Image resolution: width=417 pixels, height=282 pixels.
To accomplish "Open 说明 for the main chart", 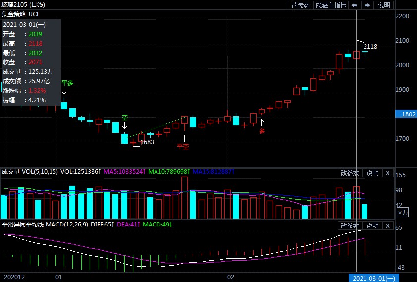I will pyautogui.click(x=384, y=5).
